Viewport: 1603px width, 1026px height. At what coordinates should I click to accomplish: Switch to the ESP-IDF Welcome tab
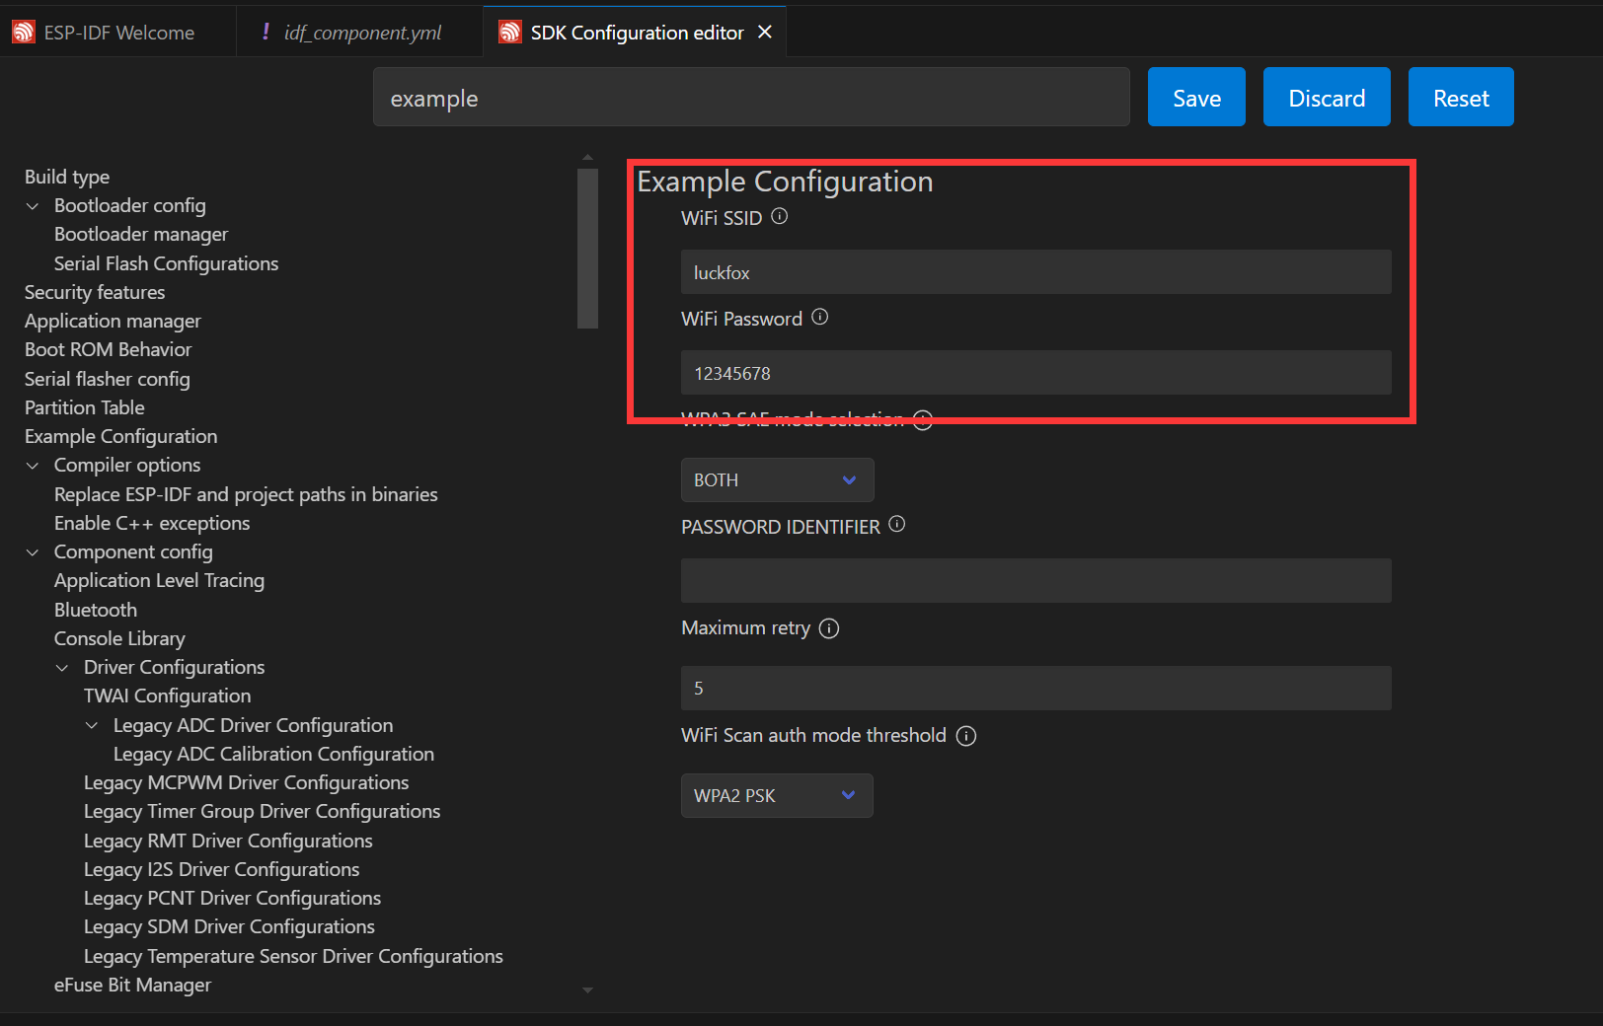point(118,33)
